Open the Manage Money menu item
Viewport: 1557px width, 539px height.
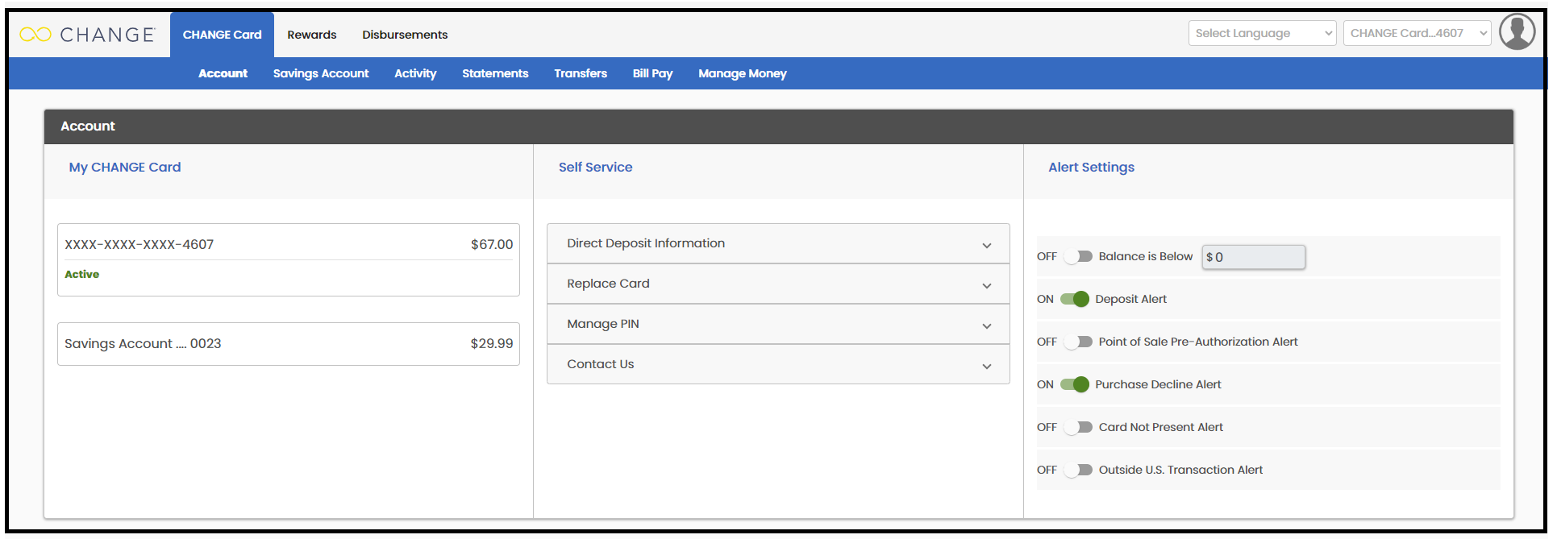click(x=742, y=73)
